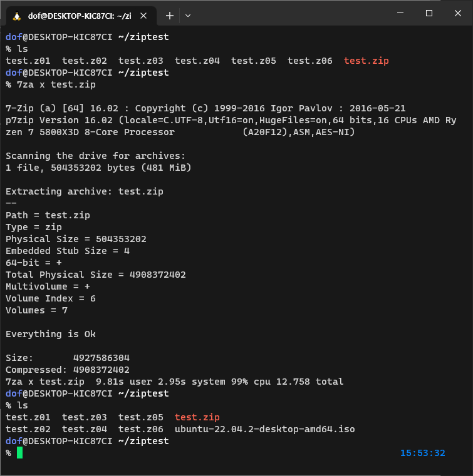Click the 'Volume Index = 6' line

pyautogui.click(x=51, y=298)
